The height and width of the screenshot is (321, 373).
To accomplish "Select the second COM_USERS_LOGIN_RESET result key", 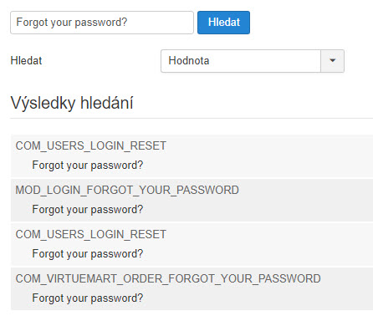I will click(x=91, y=234).
